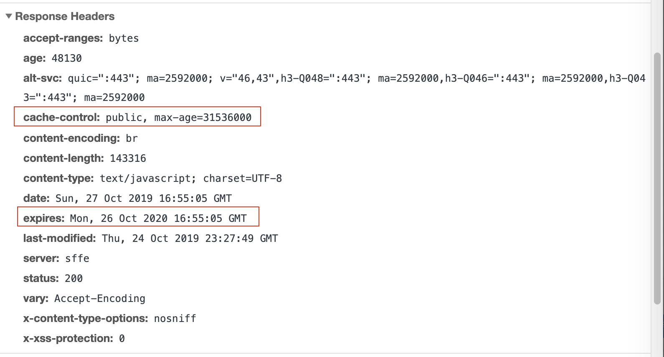Select the alt-svc header name
The height and width of the screenshot is (357, 664).
[43, 78]
